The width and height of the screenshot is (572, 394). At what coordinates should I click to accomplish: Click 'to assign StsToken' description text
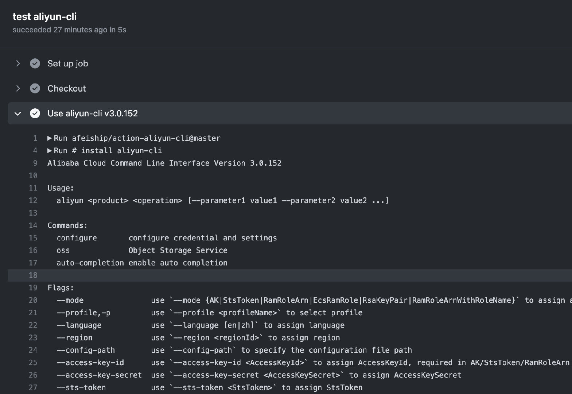322,387
